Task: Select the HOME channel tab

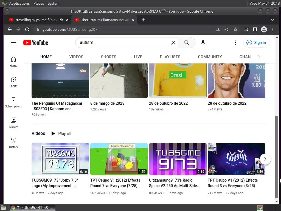Action: 46,57
